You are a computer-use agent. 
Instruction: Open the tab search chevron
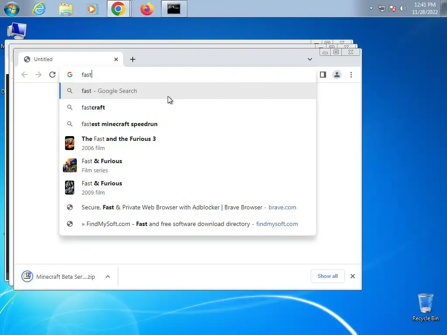310,59
